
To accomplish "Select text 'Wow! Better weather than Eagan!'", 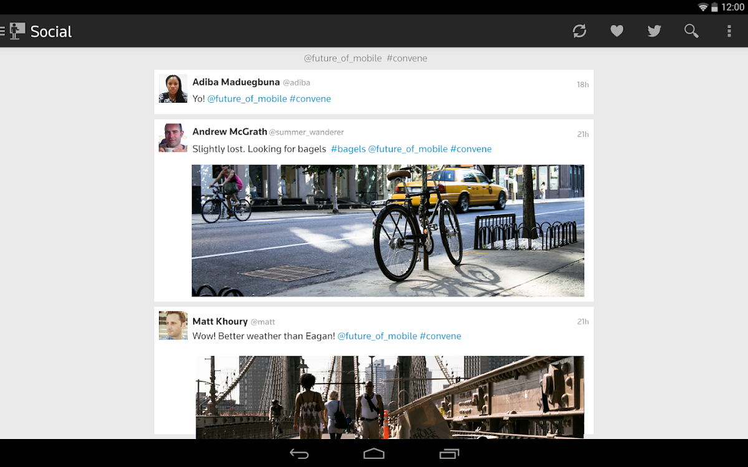I will coord(264,336).
